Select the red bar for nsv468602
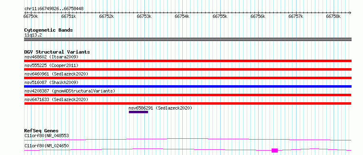 pos(188,61)
